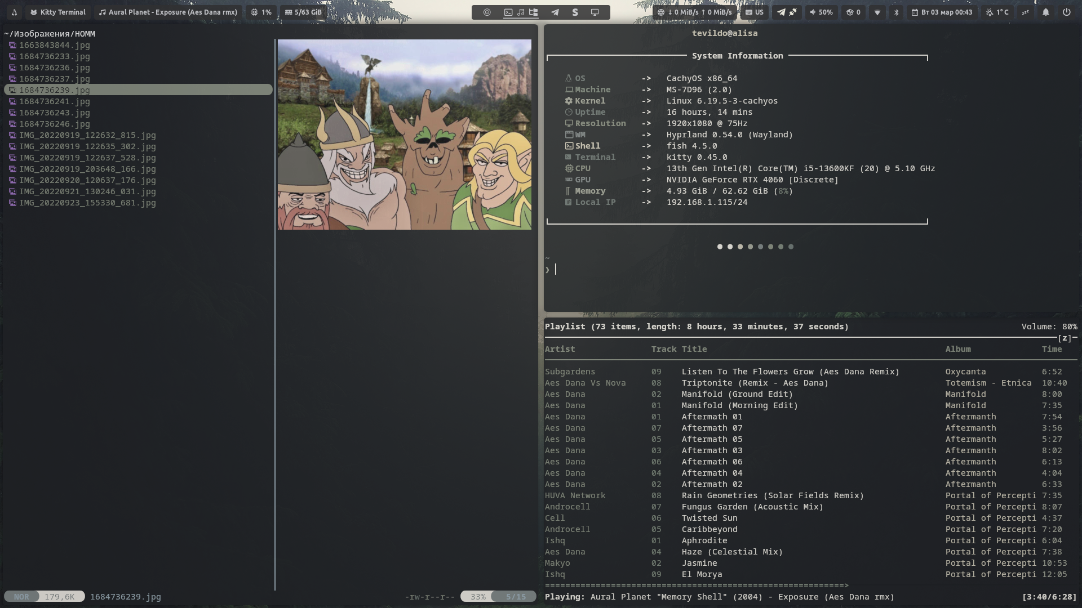The image size is (1082, 608).
Task: Select the Kitty Terminal window title
Action: [x=58, y=12]
